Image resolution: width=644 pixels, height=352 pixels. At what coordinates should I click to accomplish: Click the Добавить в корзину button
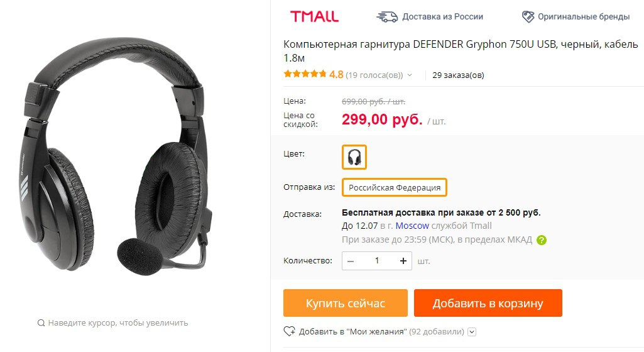point(488,303)
